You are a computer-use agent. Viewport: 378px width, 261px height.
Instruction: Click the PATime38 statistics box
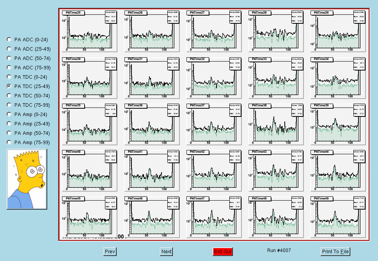[x=297, y=110]
